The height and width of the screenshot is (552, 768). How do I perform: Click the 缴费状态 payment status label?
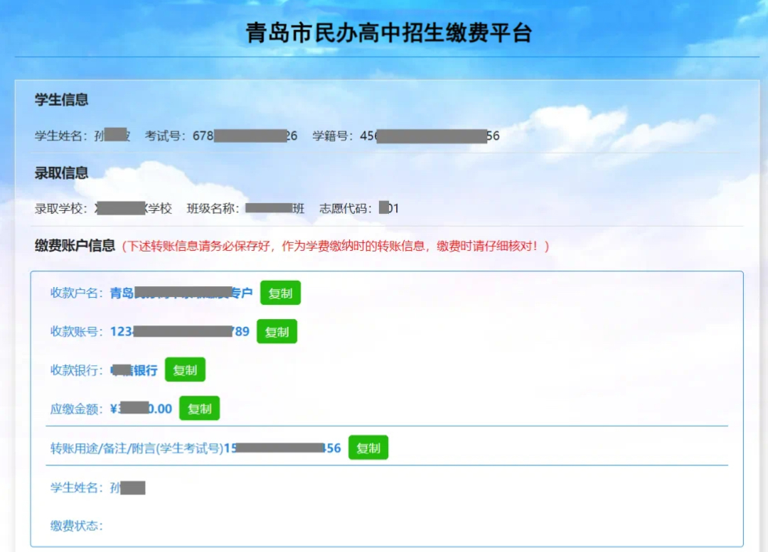[x=76, y=526]
